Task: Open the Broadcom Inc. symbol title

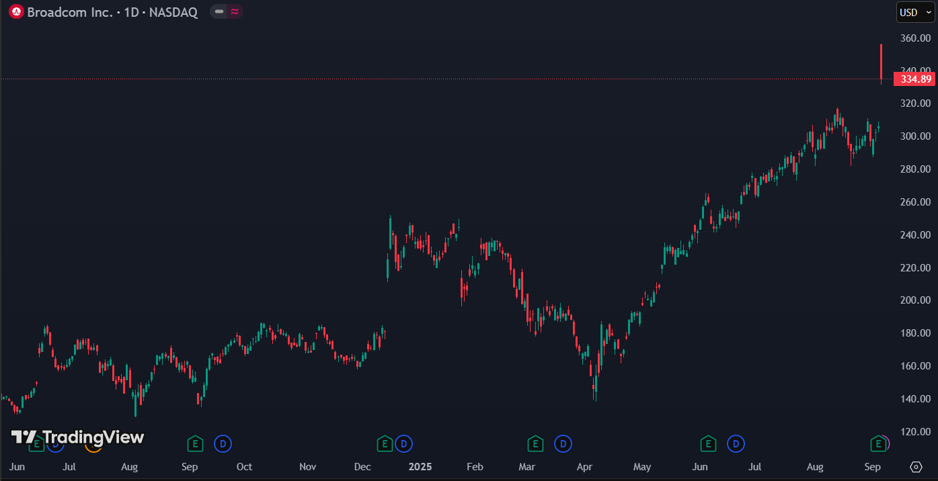Action: (x=70, y=12)
